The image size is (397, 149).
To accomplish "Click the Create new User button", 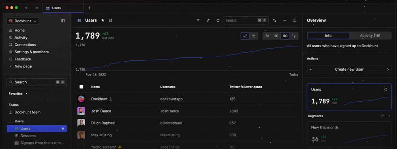I will [x=349, y=70].
